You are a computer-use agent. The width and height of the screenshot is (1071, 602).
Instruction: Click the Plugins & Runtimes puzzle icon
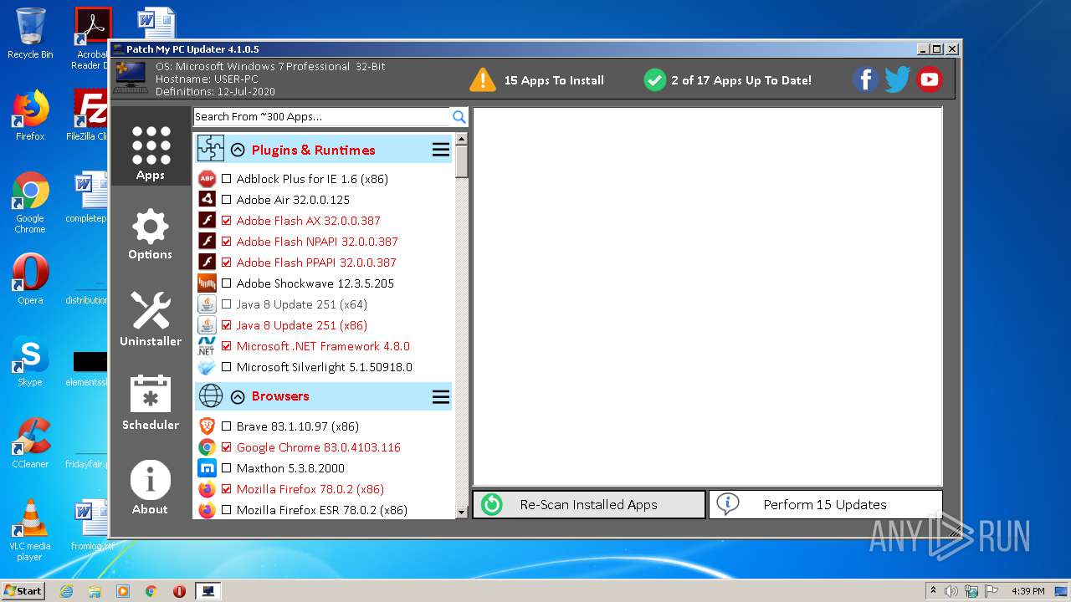point(210,149)
